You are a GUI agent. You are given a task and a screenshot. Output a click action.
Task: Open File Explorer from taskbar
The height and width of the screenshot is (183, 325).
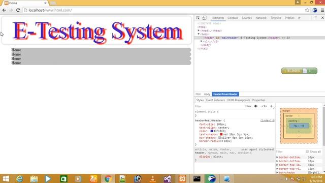tap(34, 178)
